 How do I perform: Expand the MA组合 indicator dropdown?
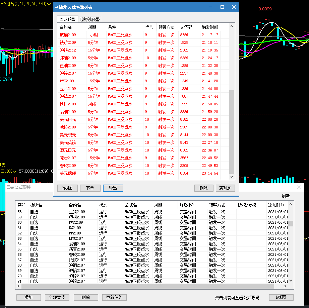point(49,4)
